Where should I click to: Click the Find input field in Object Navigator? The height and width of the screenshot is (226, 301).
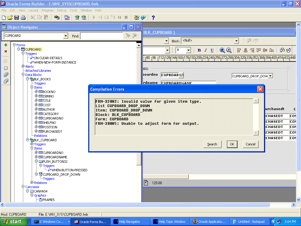click(101, 36)
